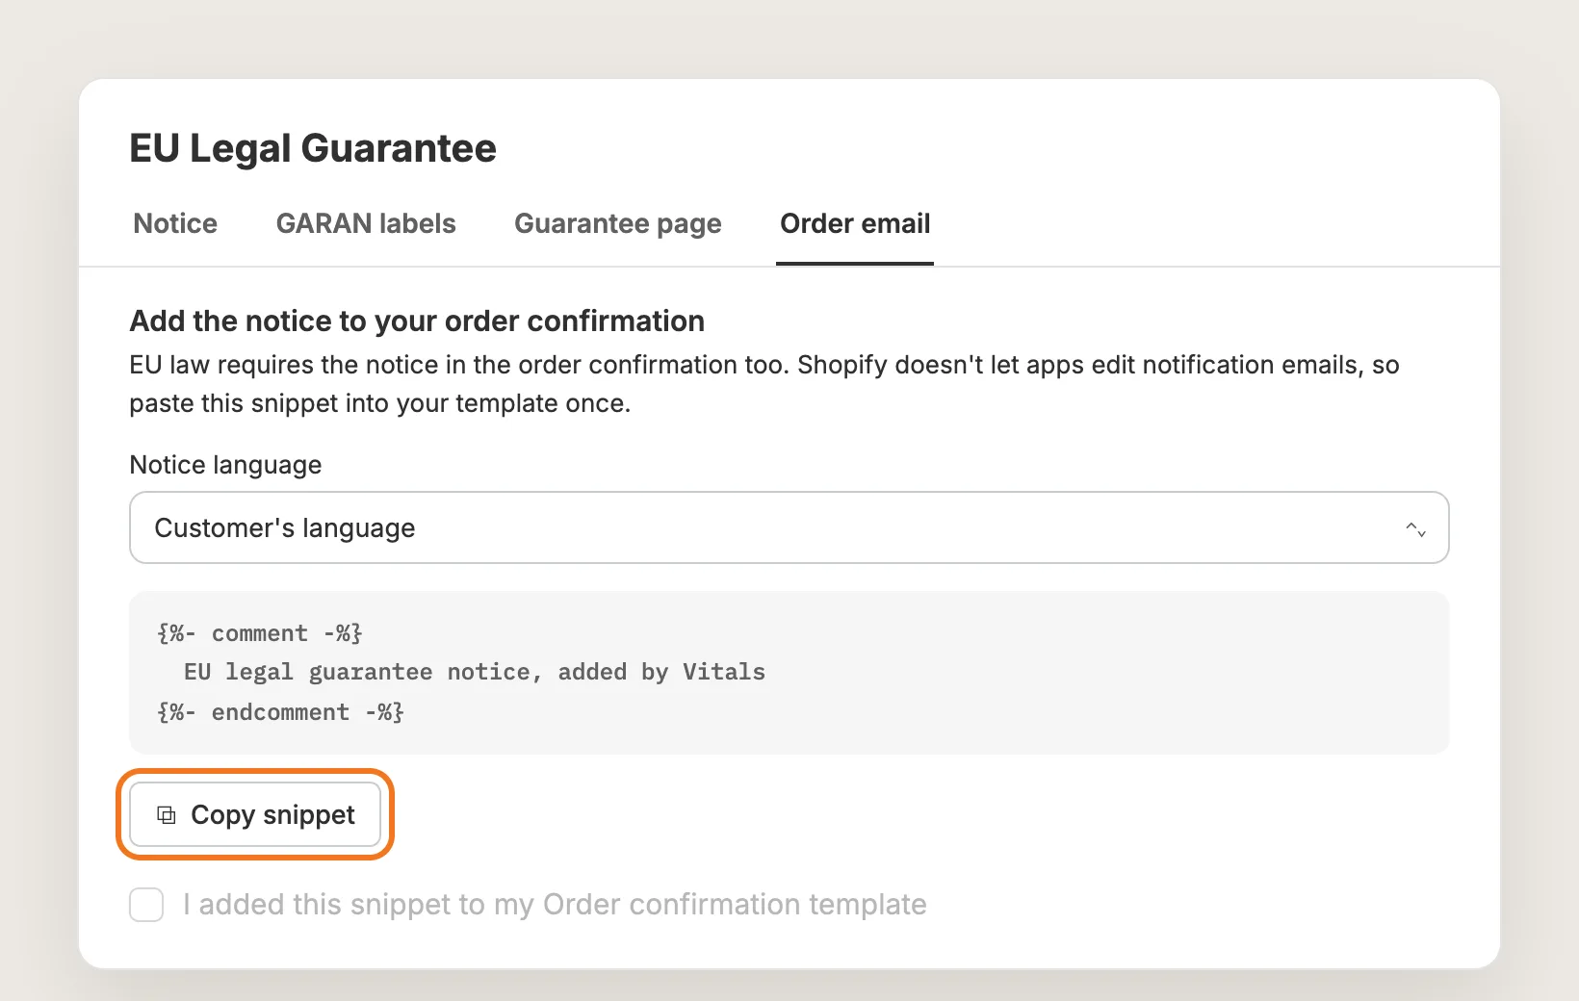Screen dimensions: 1579x1001
Task: Click 'EU legal guarantee notice, added by Vitals'
Action: coord(475,672)
